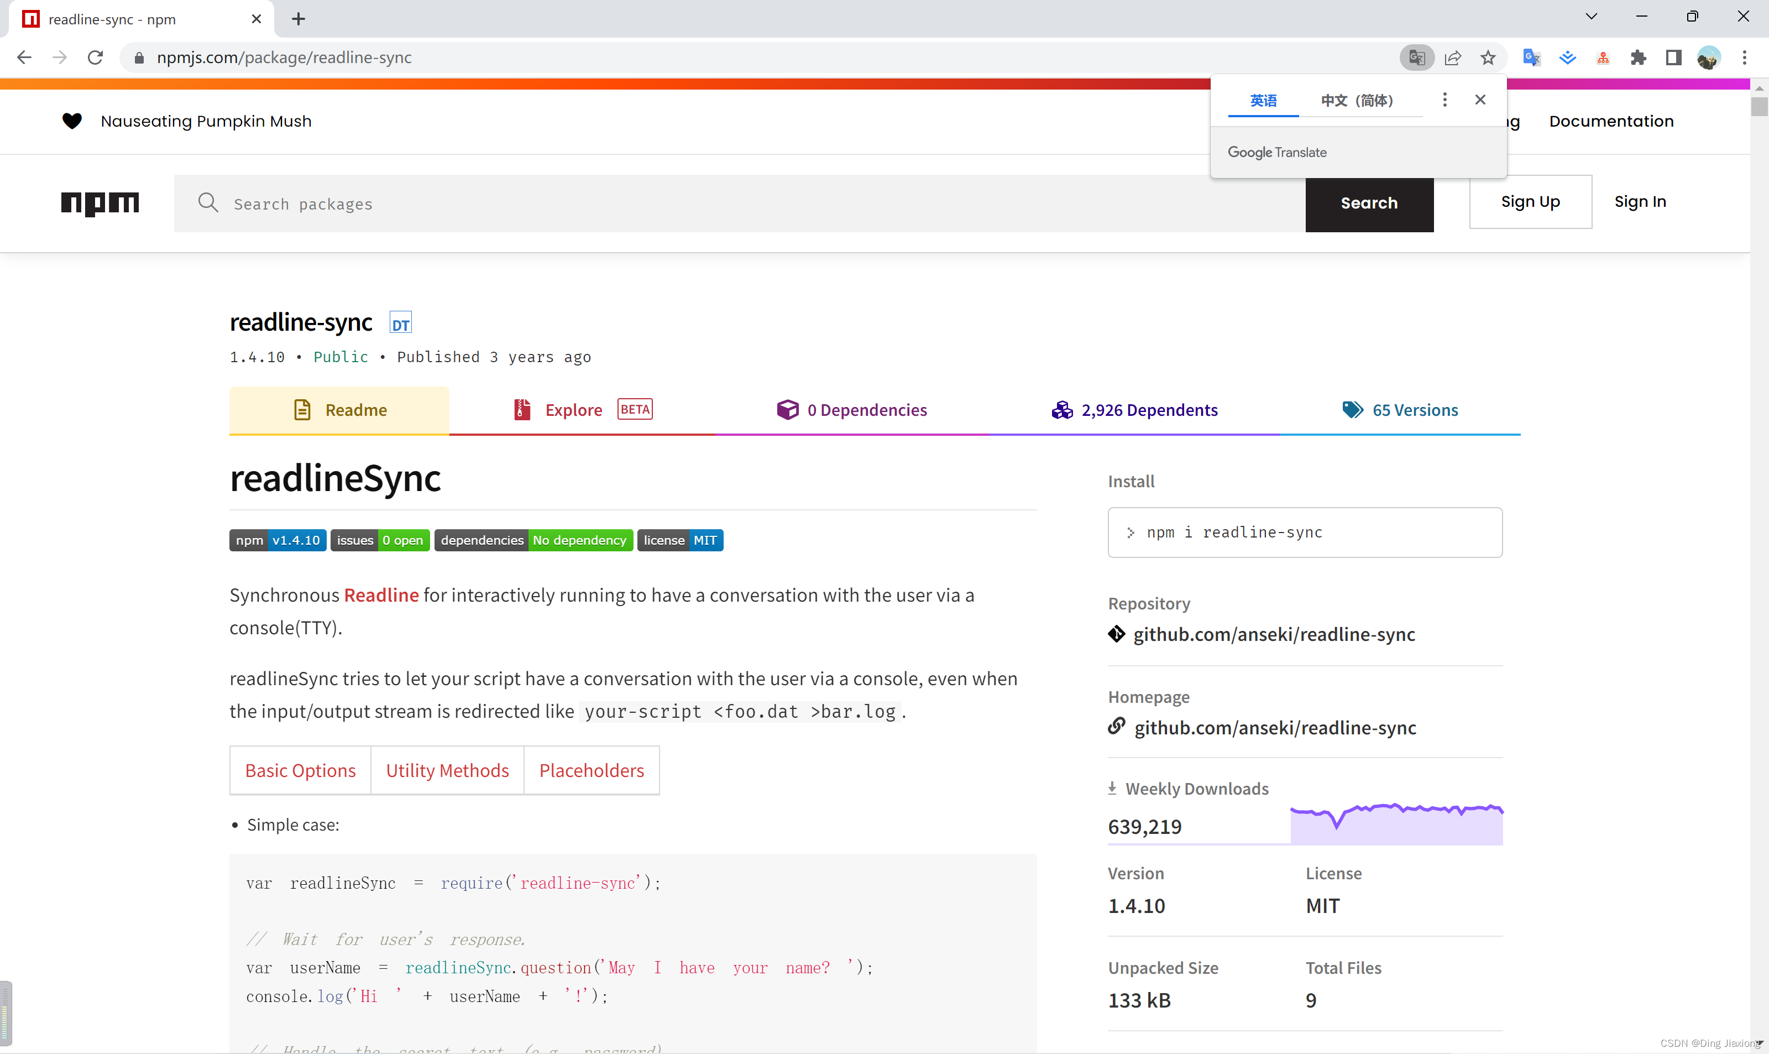The width and height of the screenshot is (1769, 1054).
Task: Open translate popup options menu
Action: (x=1444, y=100)
